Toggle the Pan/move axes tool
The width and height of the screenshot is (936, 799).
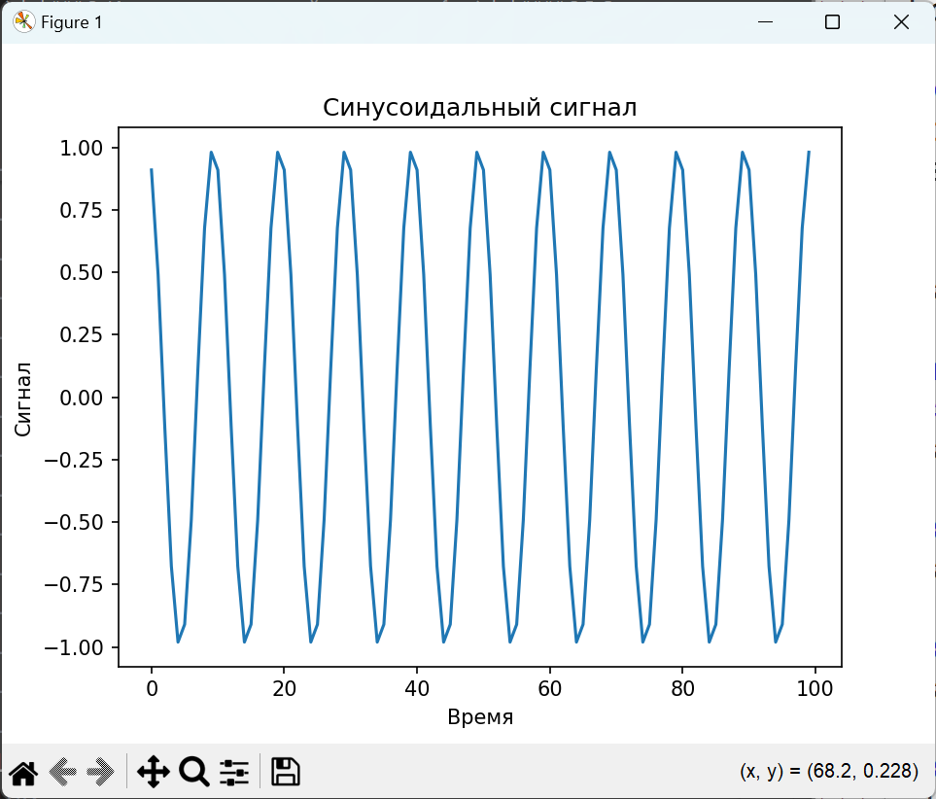click(154, 772)
